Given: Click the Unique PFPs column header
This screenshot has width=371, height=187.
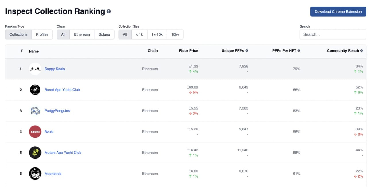Looking at the screenshot, I should [233, 50].
